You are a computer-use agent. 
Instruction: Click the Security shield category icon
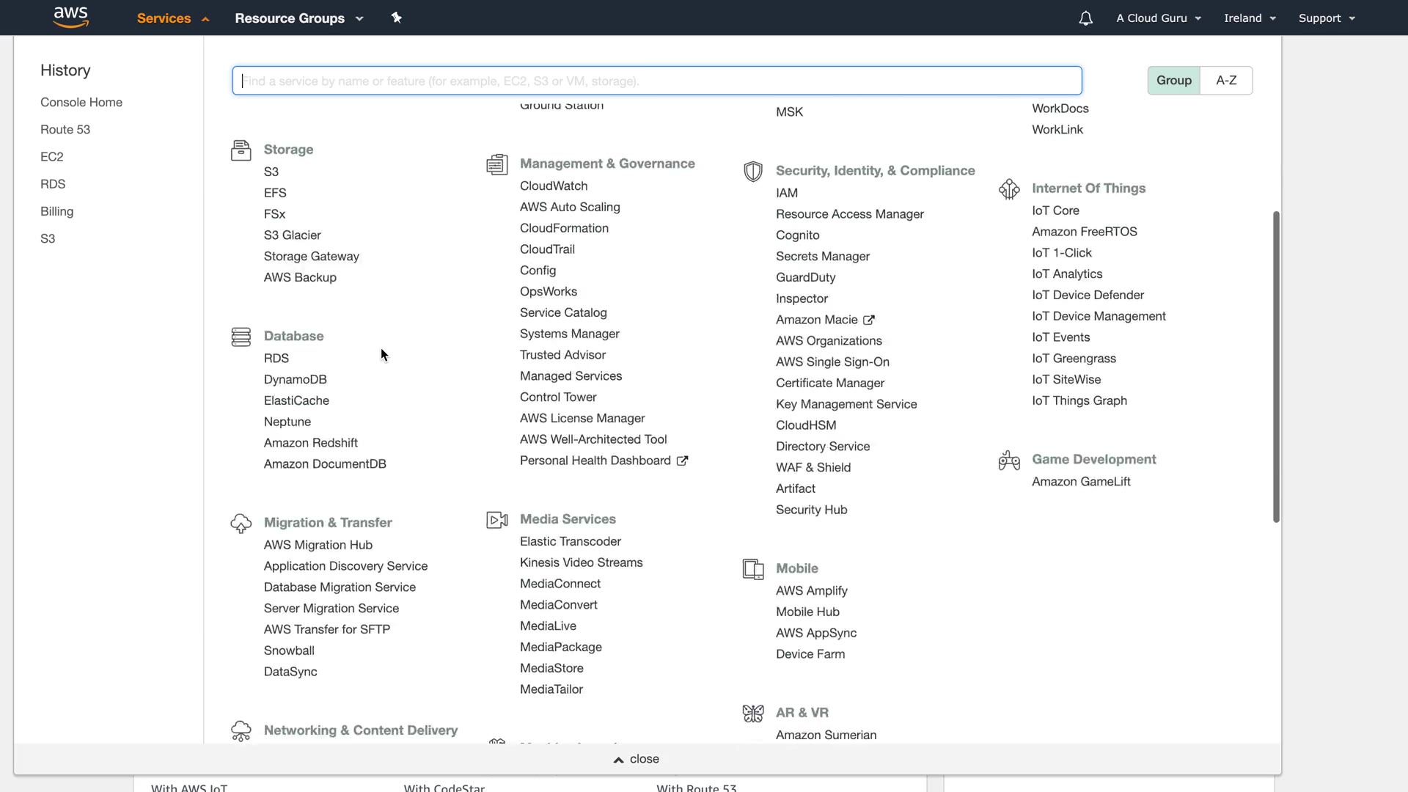click(x=752, y=172)
